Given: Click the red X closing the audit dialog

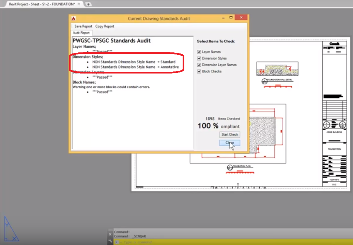Looking at the screenshot, I should click(242, 17).
